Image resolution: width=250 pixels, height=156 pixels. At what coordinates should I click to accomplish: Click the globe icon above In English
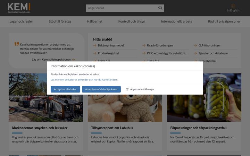(233, 6)
